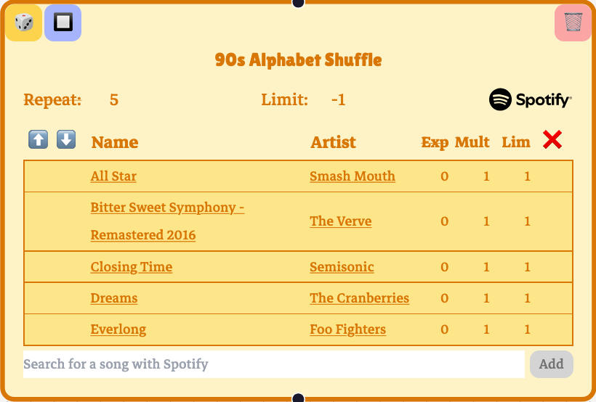The width and height of the screenshot is (596, 402).
Task: Open The Cranberries artist link
Action: (x=359, y=298)
